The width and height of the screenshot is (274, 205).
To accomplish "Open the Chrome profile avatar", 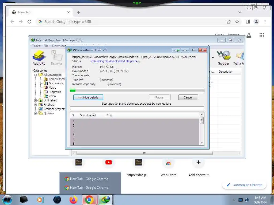I will (x=256, y=22).
